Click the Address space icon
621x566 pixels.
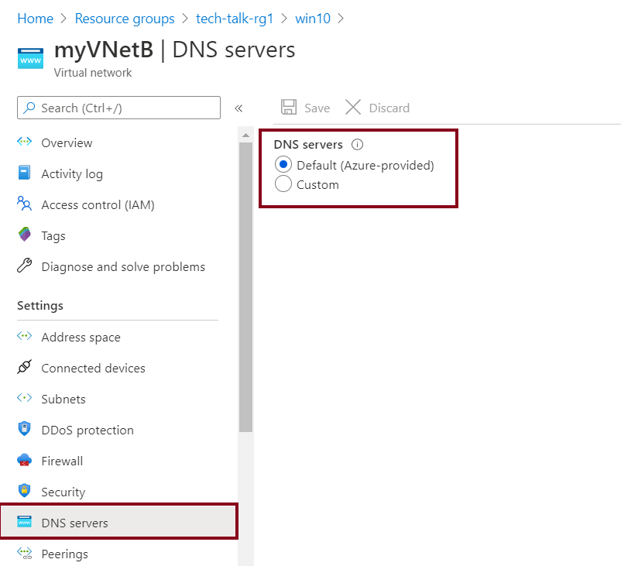tap(24, 336)
